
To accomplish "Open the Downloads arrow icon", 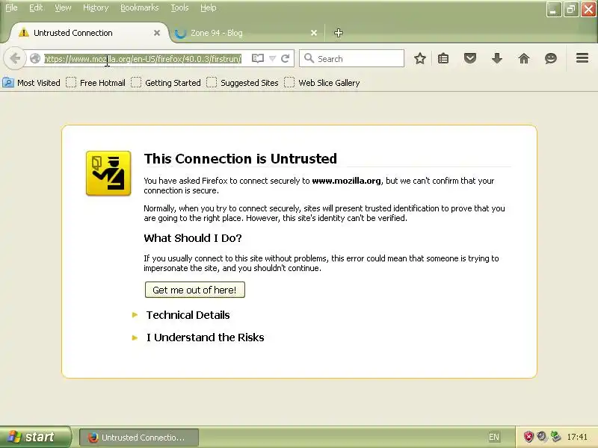I will [497, 58].
